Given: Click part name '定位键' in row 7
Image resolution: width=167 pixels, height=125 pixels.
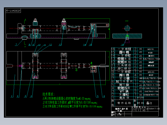Looking at the screenshot, I should (x=124, y=78).
